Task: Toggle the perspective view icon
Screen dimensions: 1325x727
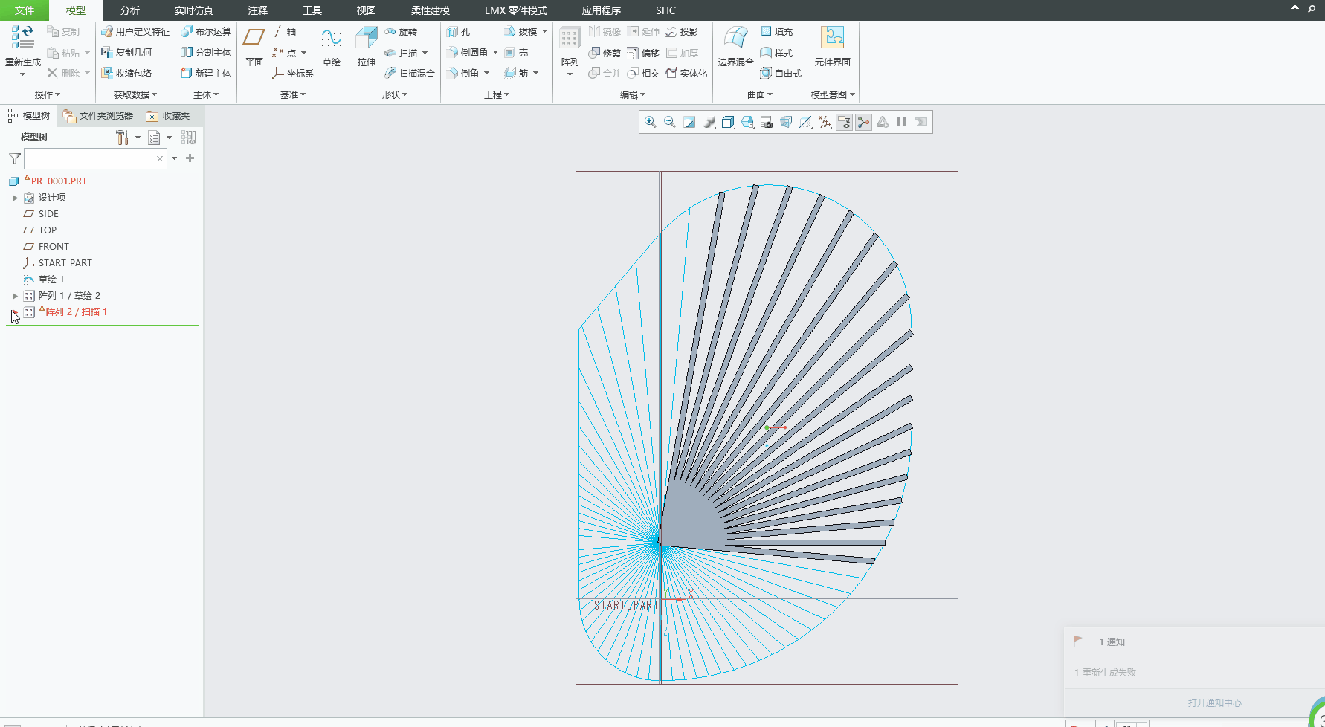Action: (x=786, y=122)
